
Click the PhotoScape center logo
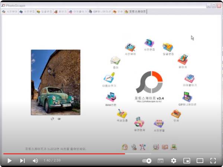coord(149,82)
